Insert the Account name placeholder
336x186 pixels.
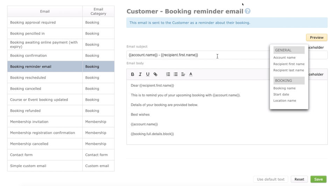point(284,58)
